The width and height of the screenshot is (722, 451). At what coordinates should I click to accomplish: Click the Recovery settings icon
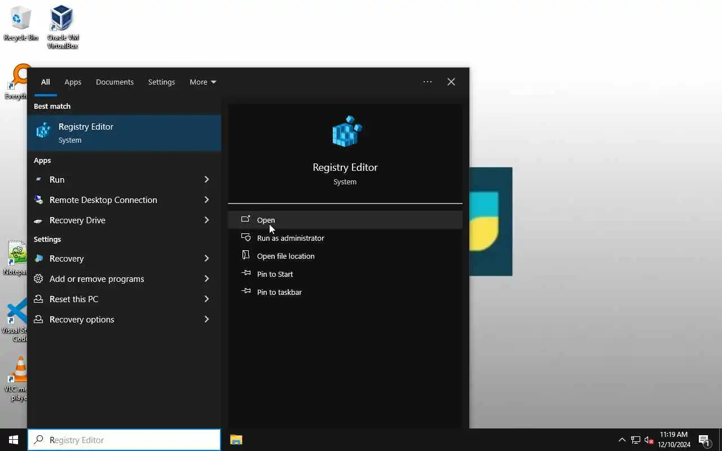point(38,258)
